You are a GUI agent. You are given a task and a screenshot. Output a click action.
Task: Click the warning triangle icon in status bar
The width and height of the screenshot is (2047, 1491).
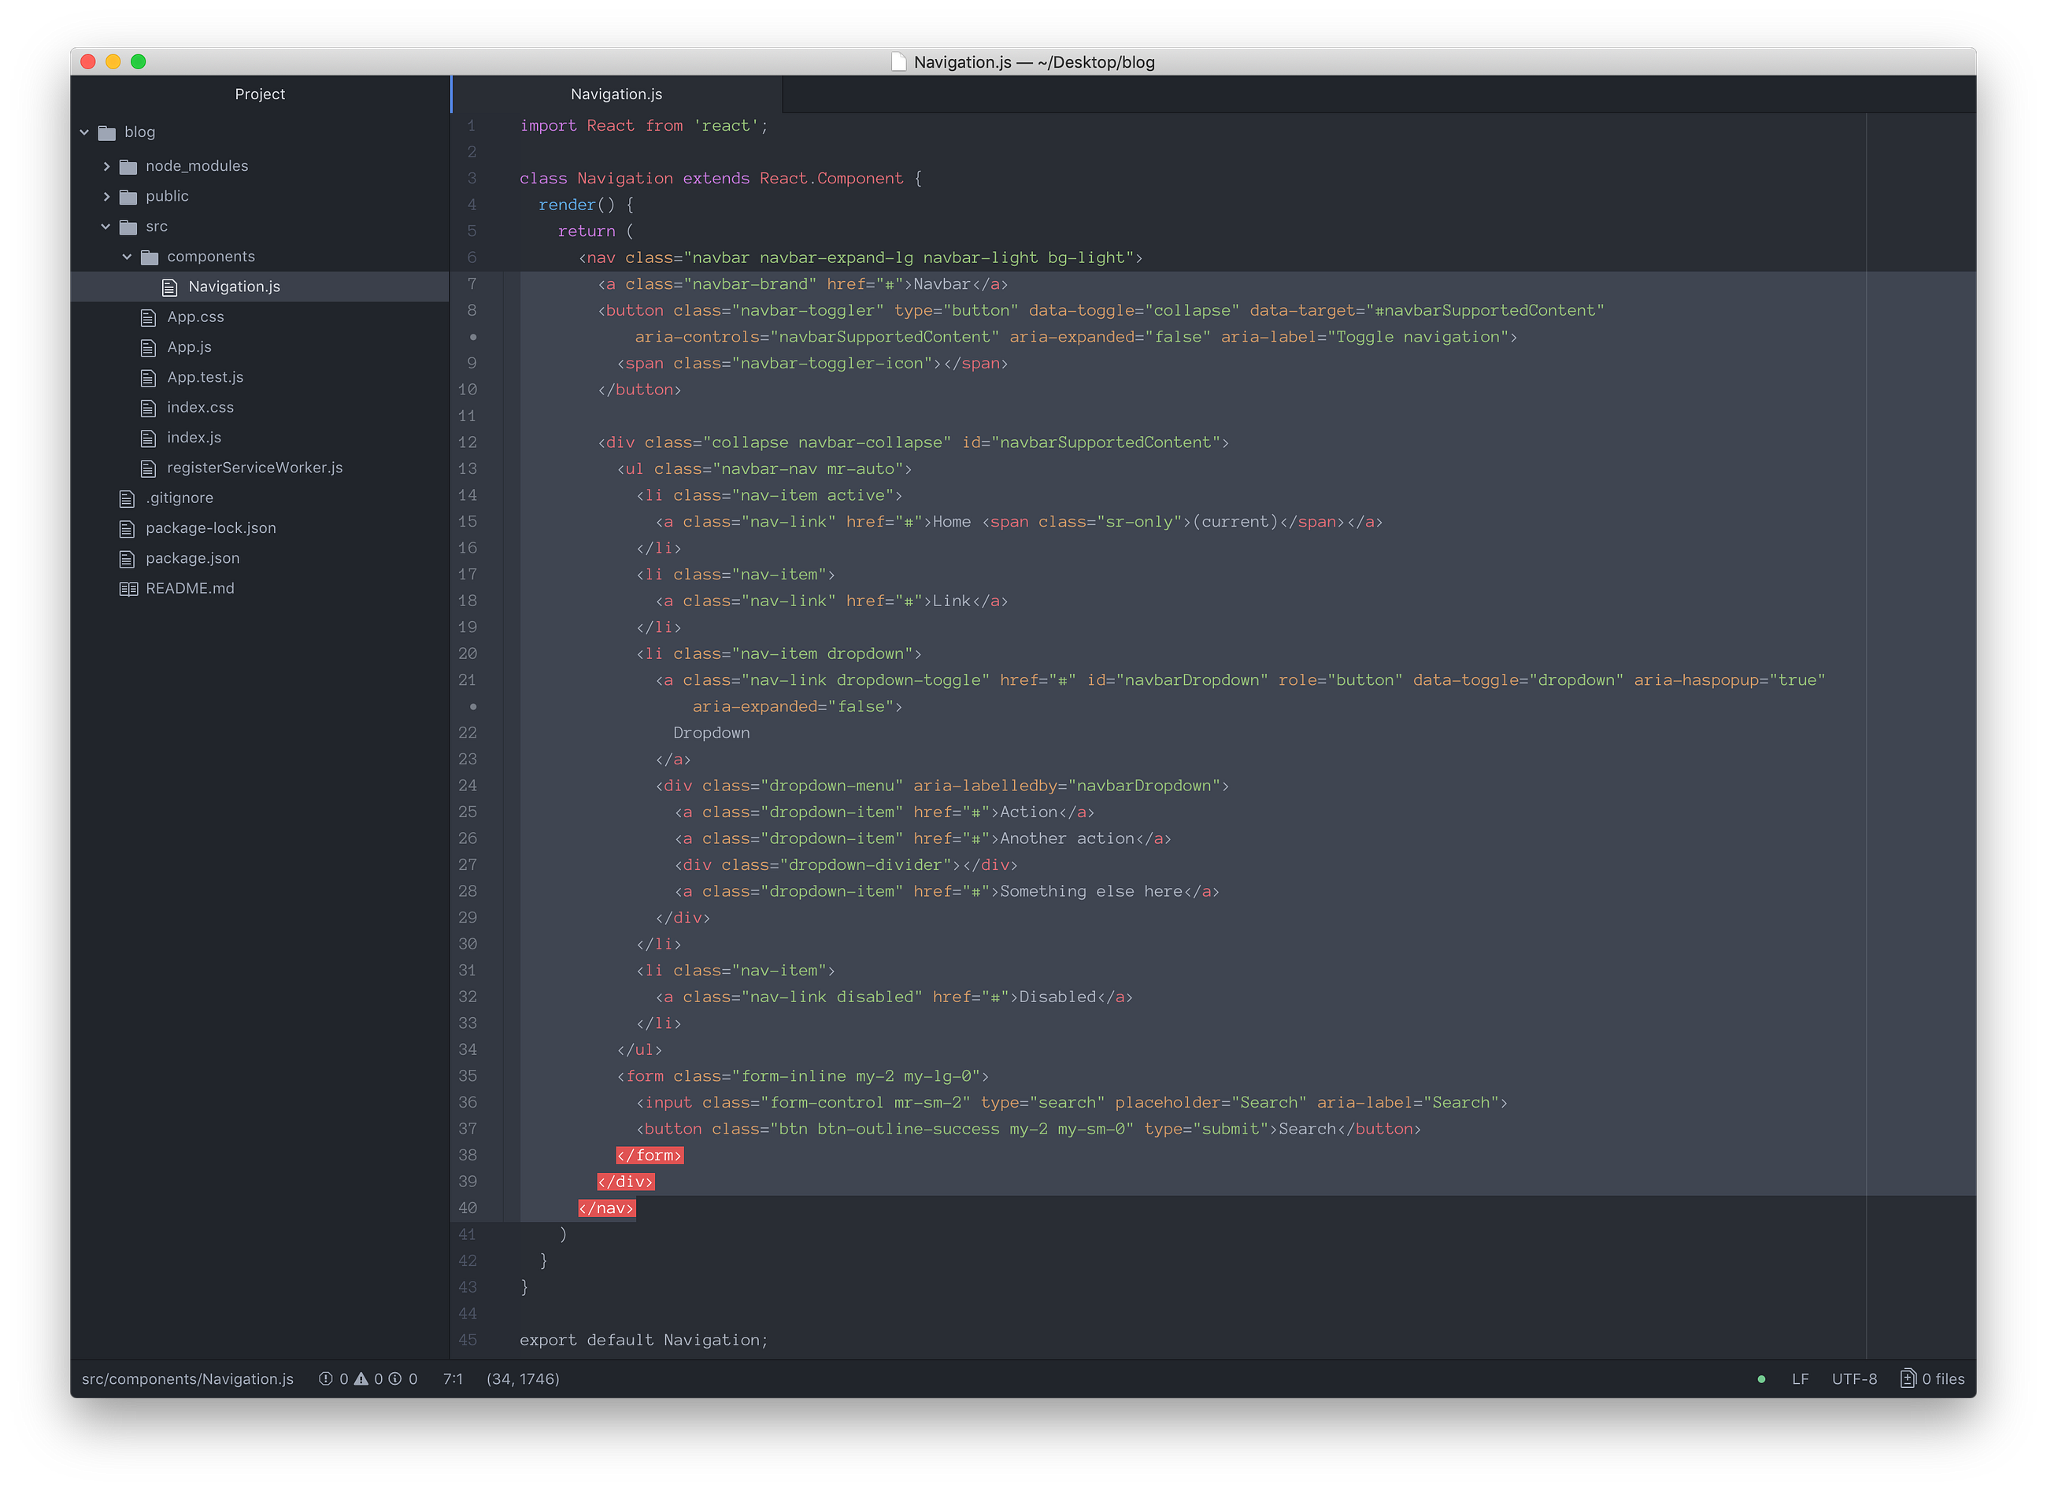[x=361, y=1378]
